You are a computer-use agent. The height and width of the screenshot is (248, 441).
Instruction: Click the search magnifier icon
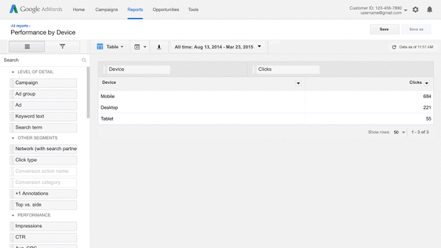tap(84, 60)
